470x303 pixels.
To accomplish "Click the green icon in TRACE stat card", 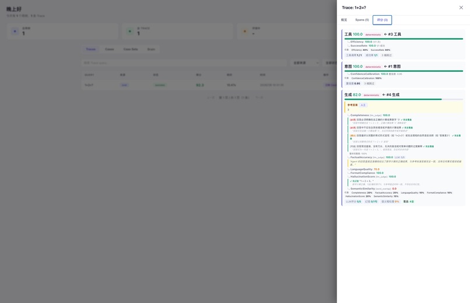I will [130, 31].
